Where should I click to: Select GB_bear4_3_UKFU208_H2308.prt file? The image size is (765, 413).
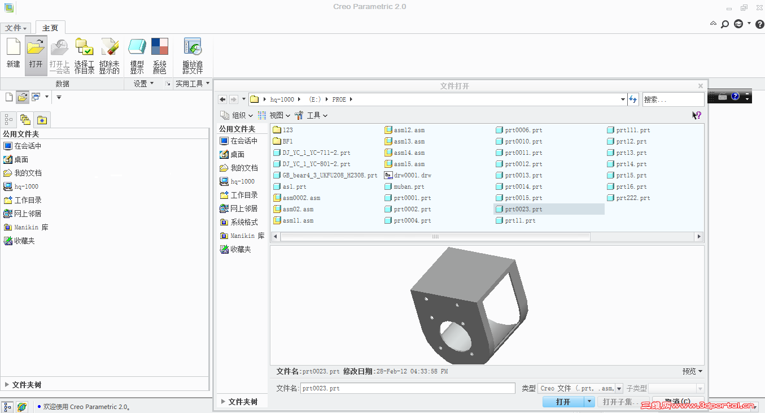[325, 175]
